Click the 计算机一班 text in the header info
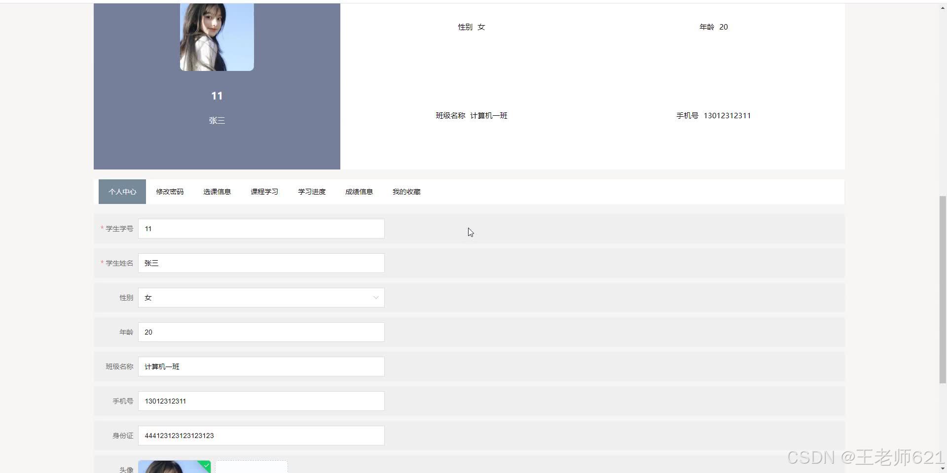Image resolution: width=947 pixels, height=473 pixels. point(489,115)
